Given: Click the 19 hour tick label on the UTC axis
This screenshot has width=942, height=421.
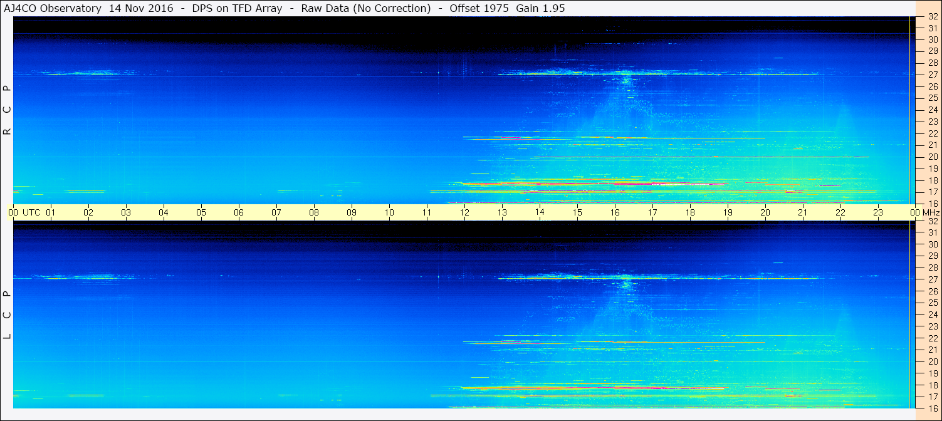Looking at the screenshot, I should click(728, 212).
